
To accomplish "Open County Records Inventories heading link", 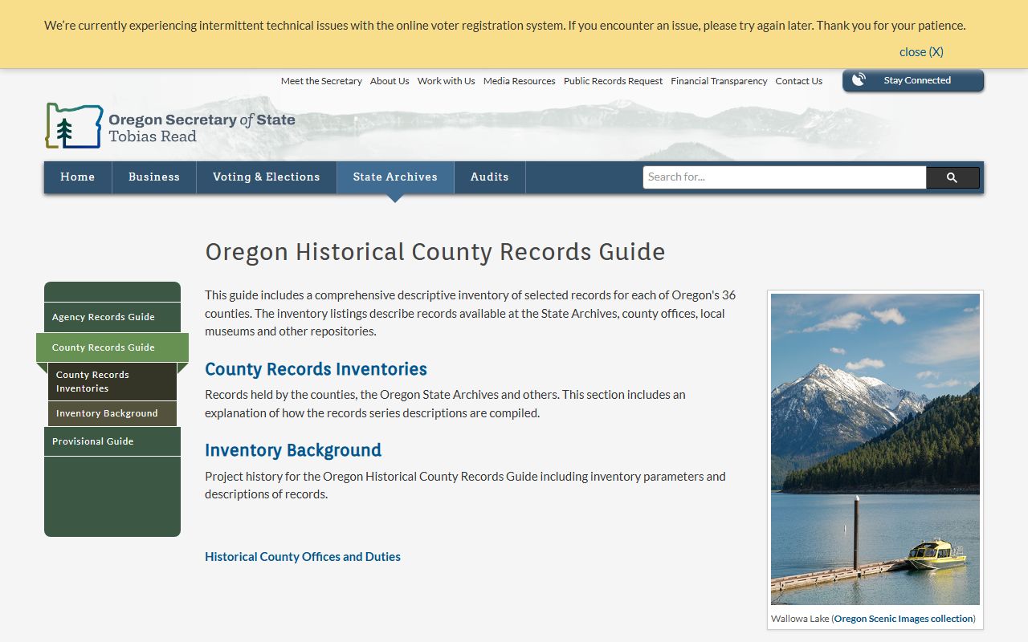I will pyautogui.click(x=316, y=369).
